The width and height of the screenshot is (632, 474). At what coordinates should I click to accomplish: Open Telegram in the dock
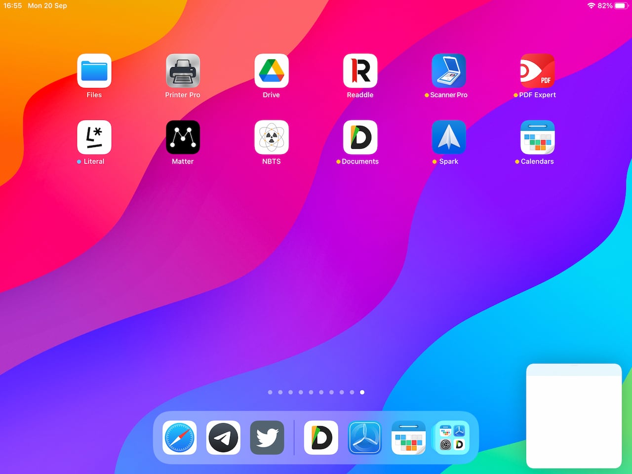223,437
